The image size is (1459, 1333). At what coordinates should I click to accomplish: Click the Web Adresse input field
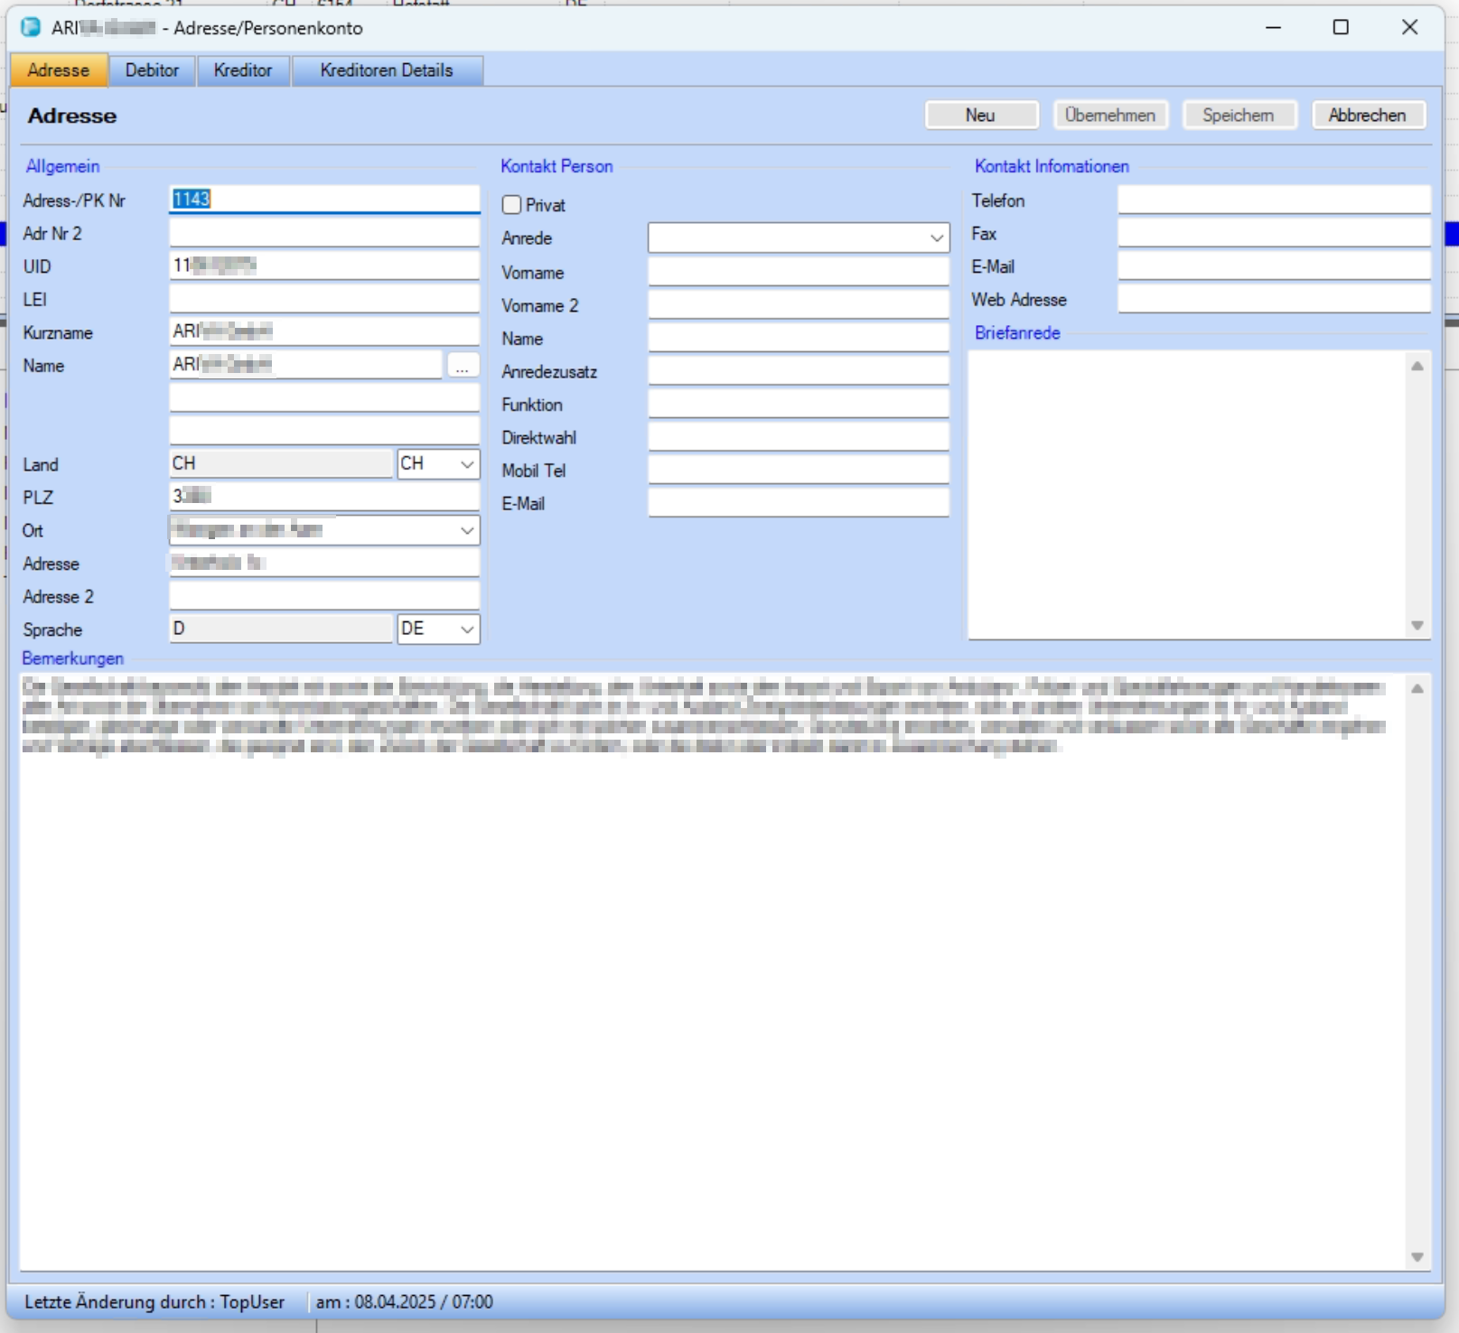[1274, 299]
